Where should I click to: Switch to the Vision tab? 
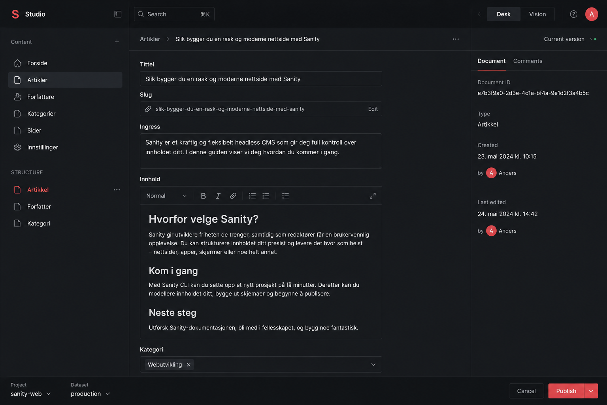click(x=537, y=14)
